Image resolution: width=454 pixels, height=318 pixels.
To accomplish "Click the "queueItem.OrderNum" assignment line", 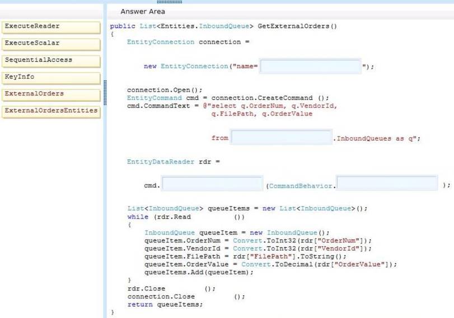I will pyautogui.click(x=258, y=241).
